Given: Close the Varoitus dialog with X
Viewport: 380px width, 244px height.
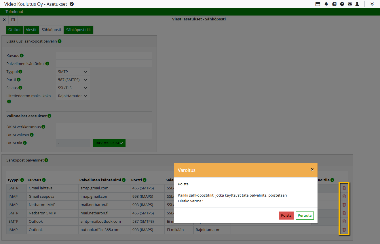Looking at the screenshot, I should (312, 170).
